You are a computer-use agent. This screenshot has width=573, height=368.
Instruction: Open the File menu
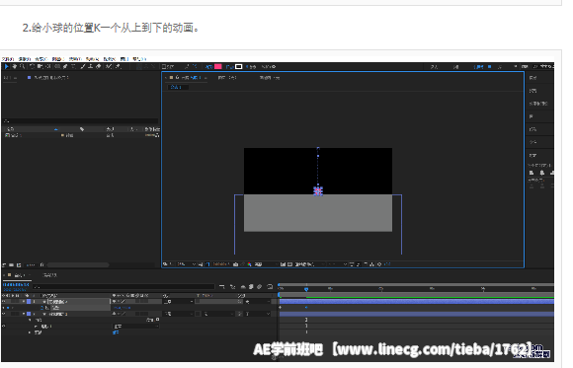tap(8, 59)
